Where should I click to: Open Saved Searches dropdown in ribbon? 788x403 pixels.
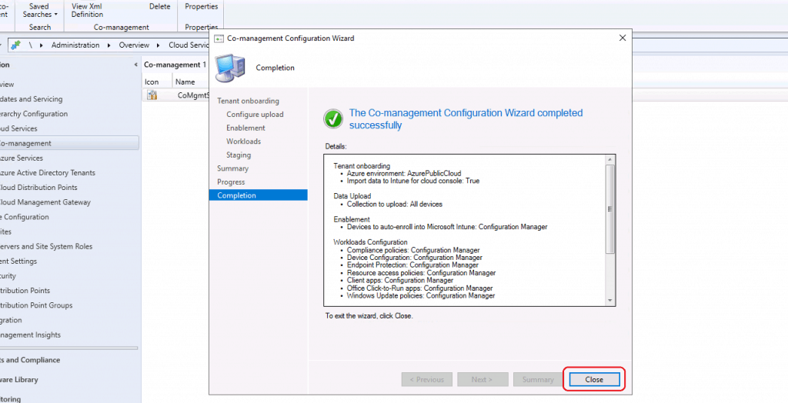(x=40, y=10)
